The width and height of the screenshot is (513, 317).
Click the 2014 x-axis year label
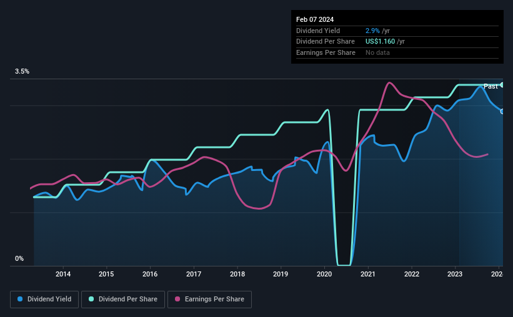pos(63,274)
